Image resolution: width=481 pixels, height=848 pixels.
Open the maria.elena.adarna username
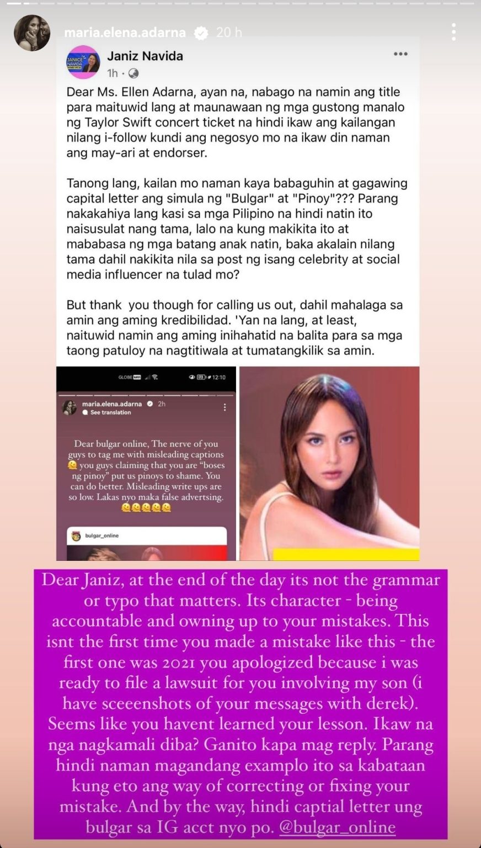[125, 33]
